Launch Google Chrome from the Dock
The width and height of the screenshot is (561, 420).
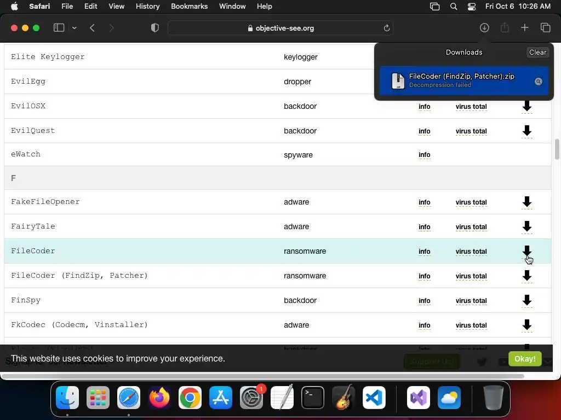(190, 398)
